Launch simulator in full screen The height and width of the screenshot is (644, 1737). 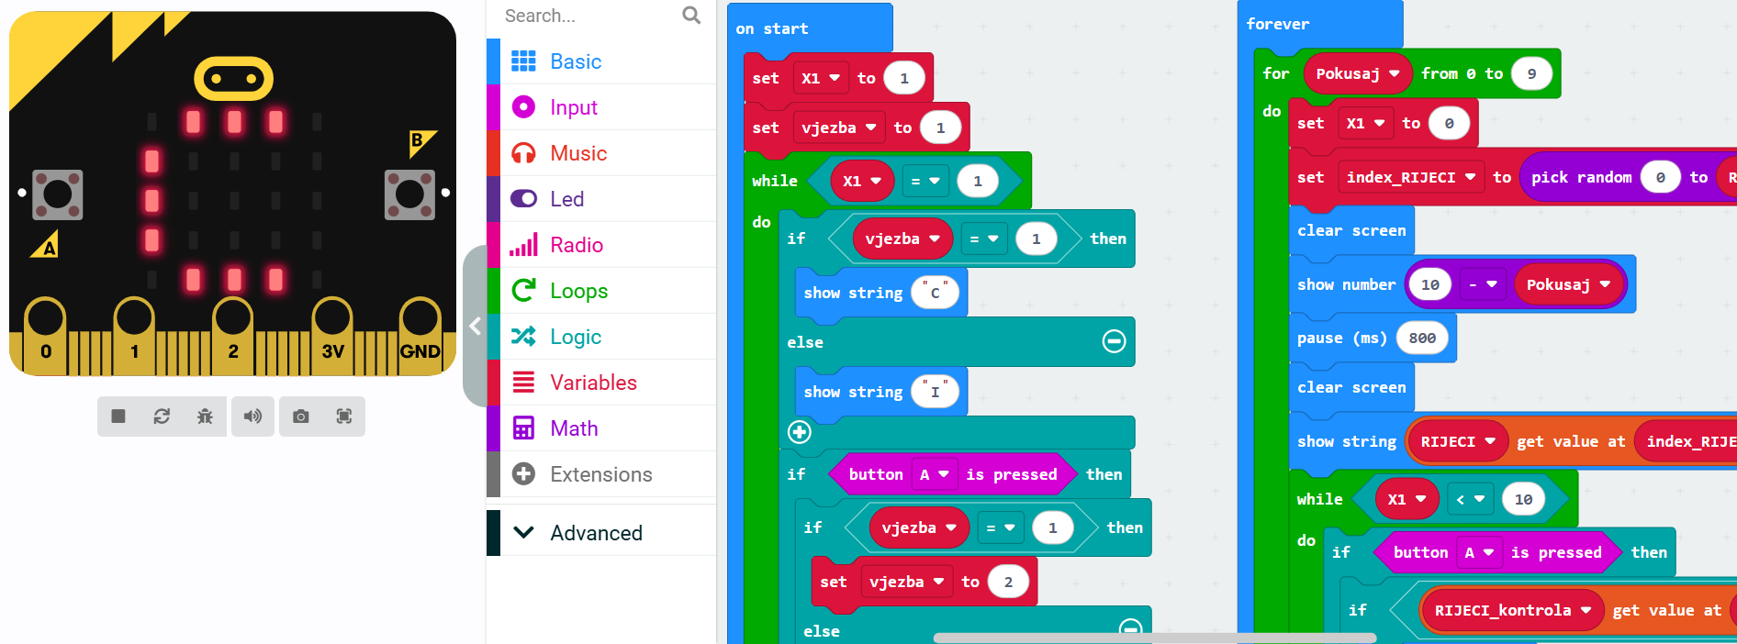coord(344,416)
